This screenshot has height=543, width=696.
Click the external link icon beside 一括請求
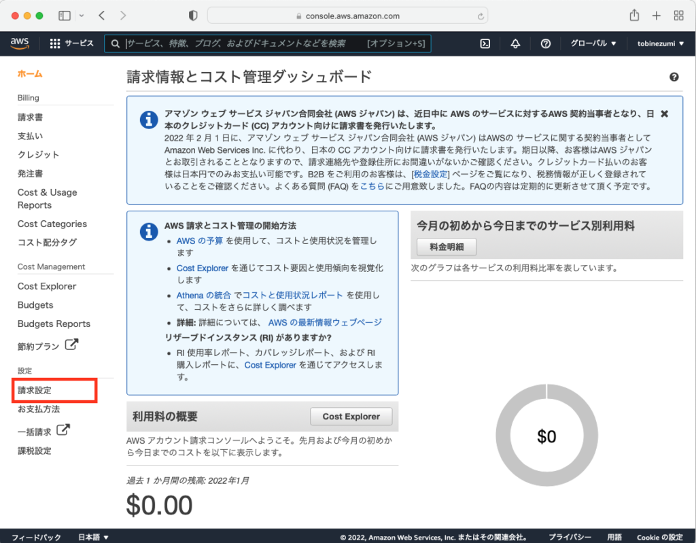pyautogui.click(x=63, y=430)
